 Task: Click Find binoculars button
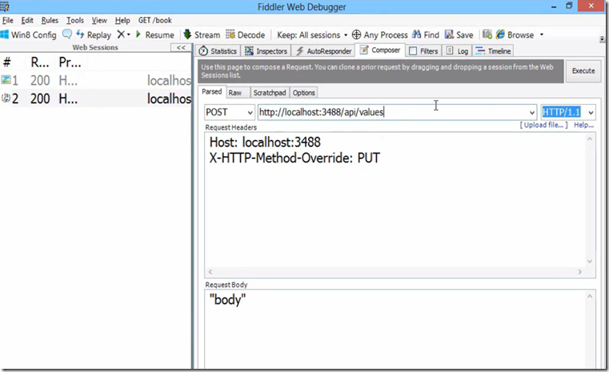click(426, 34)
